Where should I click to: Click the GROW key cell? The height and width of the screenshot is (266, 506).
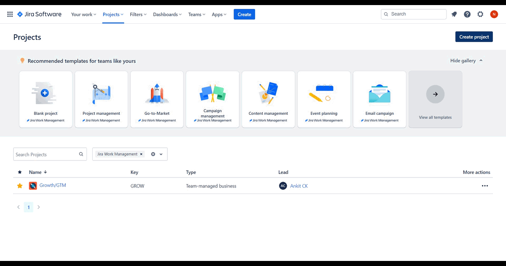pyautogui.click(x=137, y=186)
